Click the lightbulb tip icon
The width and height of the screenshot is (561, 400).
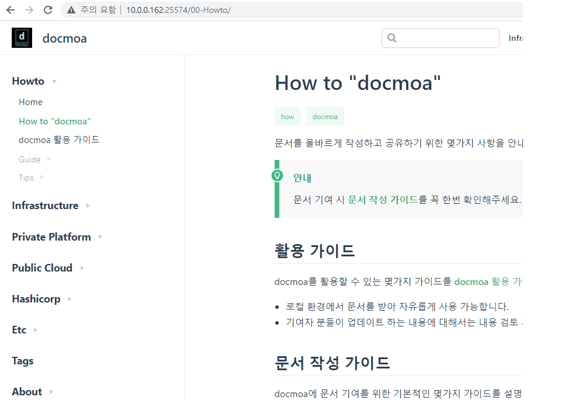pos(277,175)
